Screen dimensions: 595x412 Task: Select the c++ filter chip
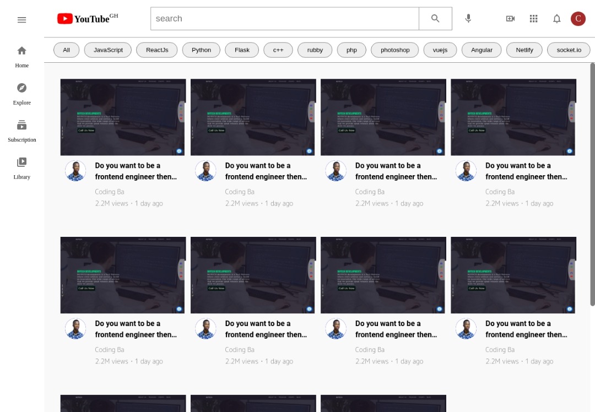coord(278,50)
